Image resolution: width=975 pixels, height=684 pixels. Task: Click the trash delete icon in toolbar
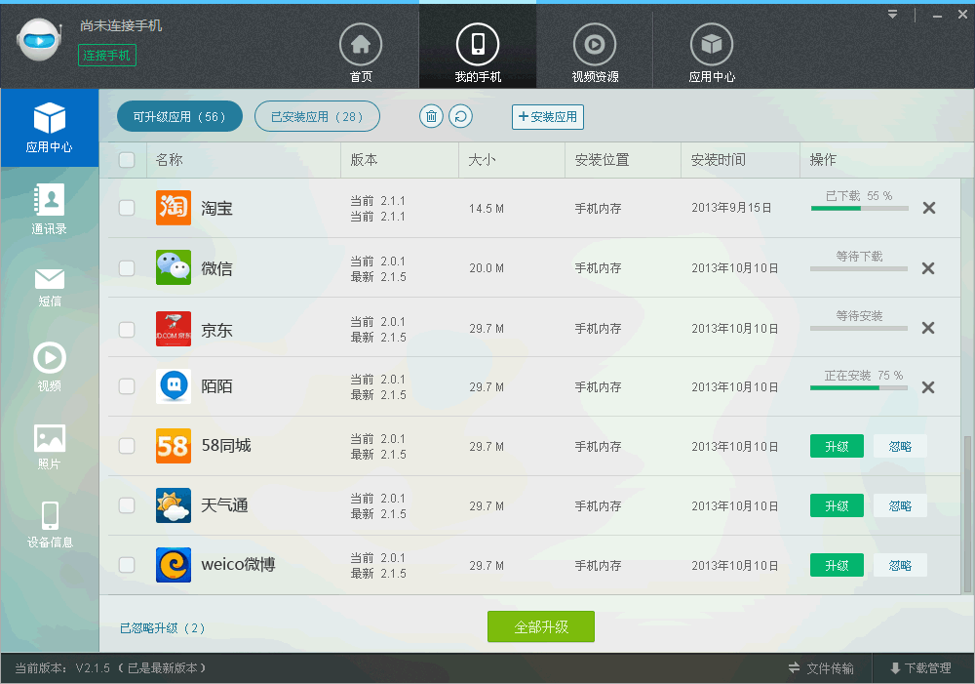coord(431,117)
